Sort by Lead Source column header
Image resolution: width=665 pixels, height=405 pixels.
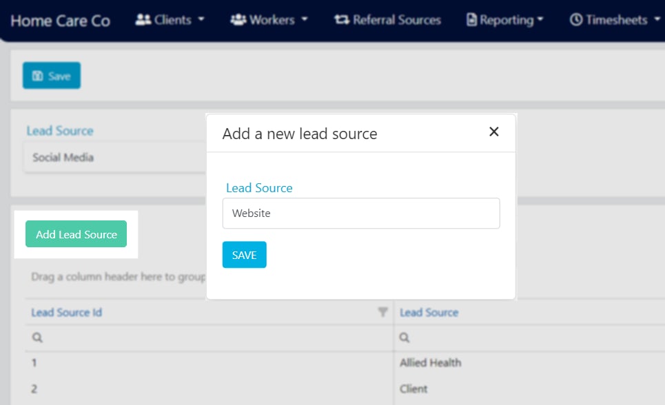coord(429,313)
